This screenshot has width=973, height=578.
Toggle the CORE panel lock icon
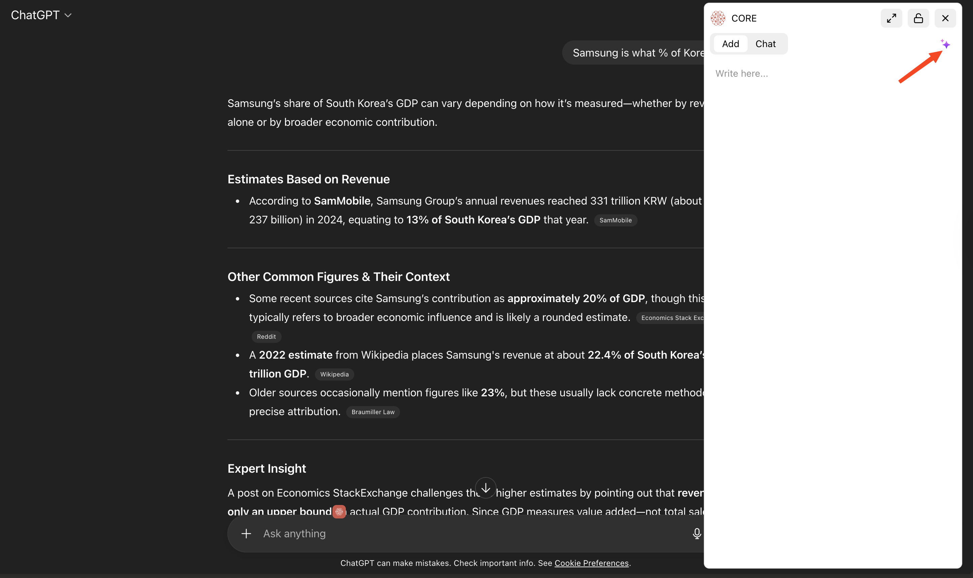pos(918,18)
